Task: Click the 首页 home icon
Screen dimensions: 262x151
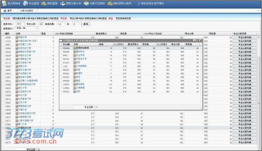Action: tap(5, 11)
